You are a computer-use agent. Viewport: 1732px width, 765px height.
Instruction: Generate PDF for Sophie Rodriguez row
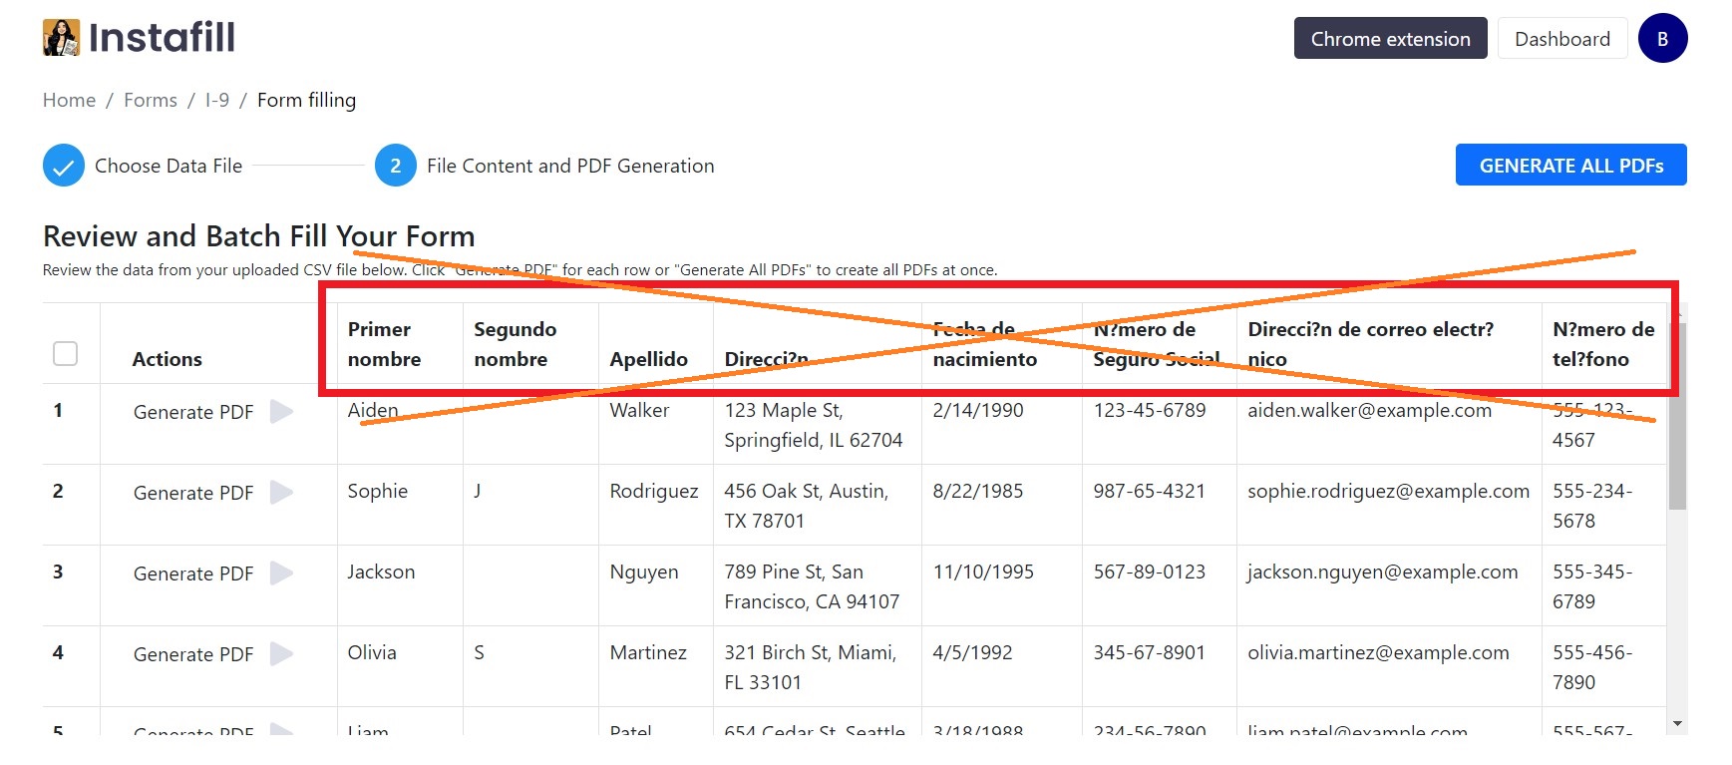193,493
